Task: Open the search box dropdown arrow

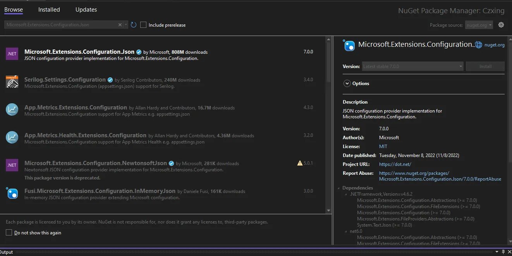Action: pos(125,25)
